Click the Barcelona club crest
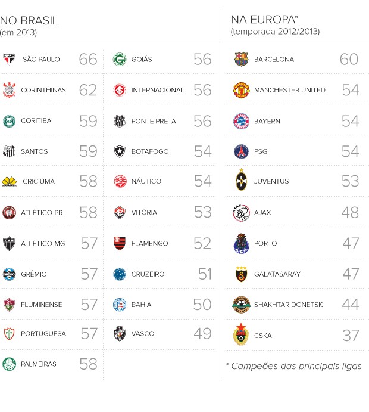Viewport: 369px width, 412px height. pyautogui.click(x=241, y=59)
